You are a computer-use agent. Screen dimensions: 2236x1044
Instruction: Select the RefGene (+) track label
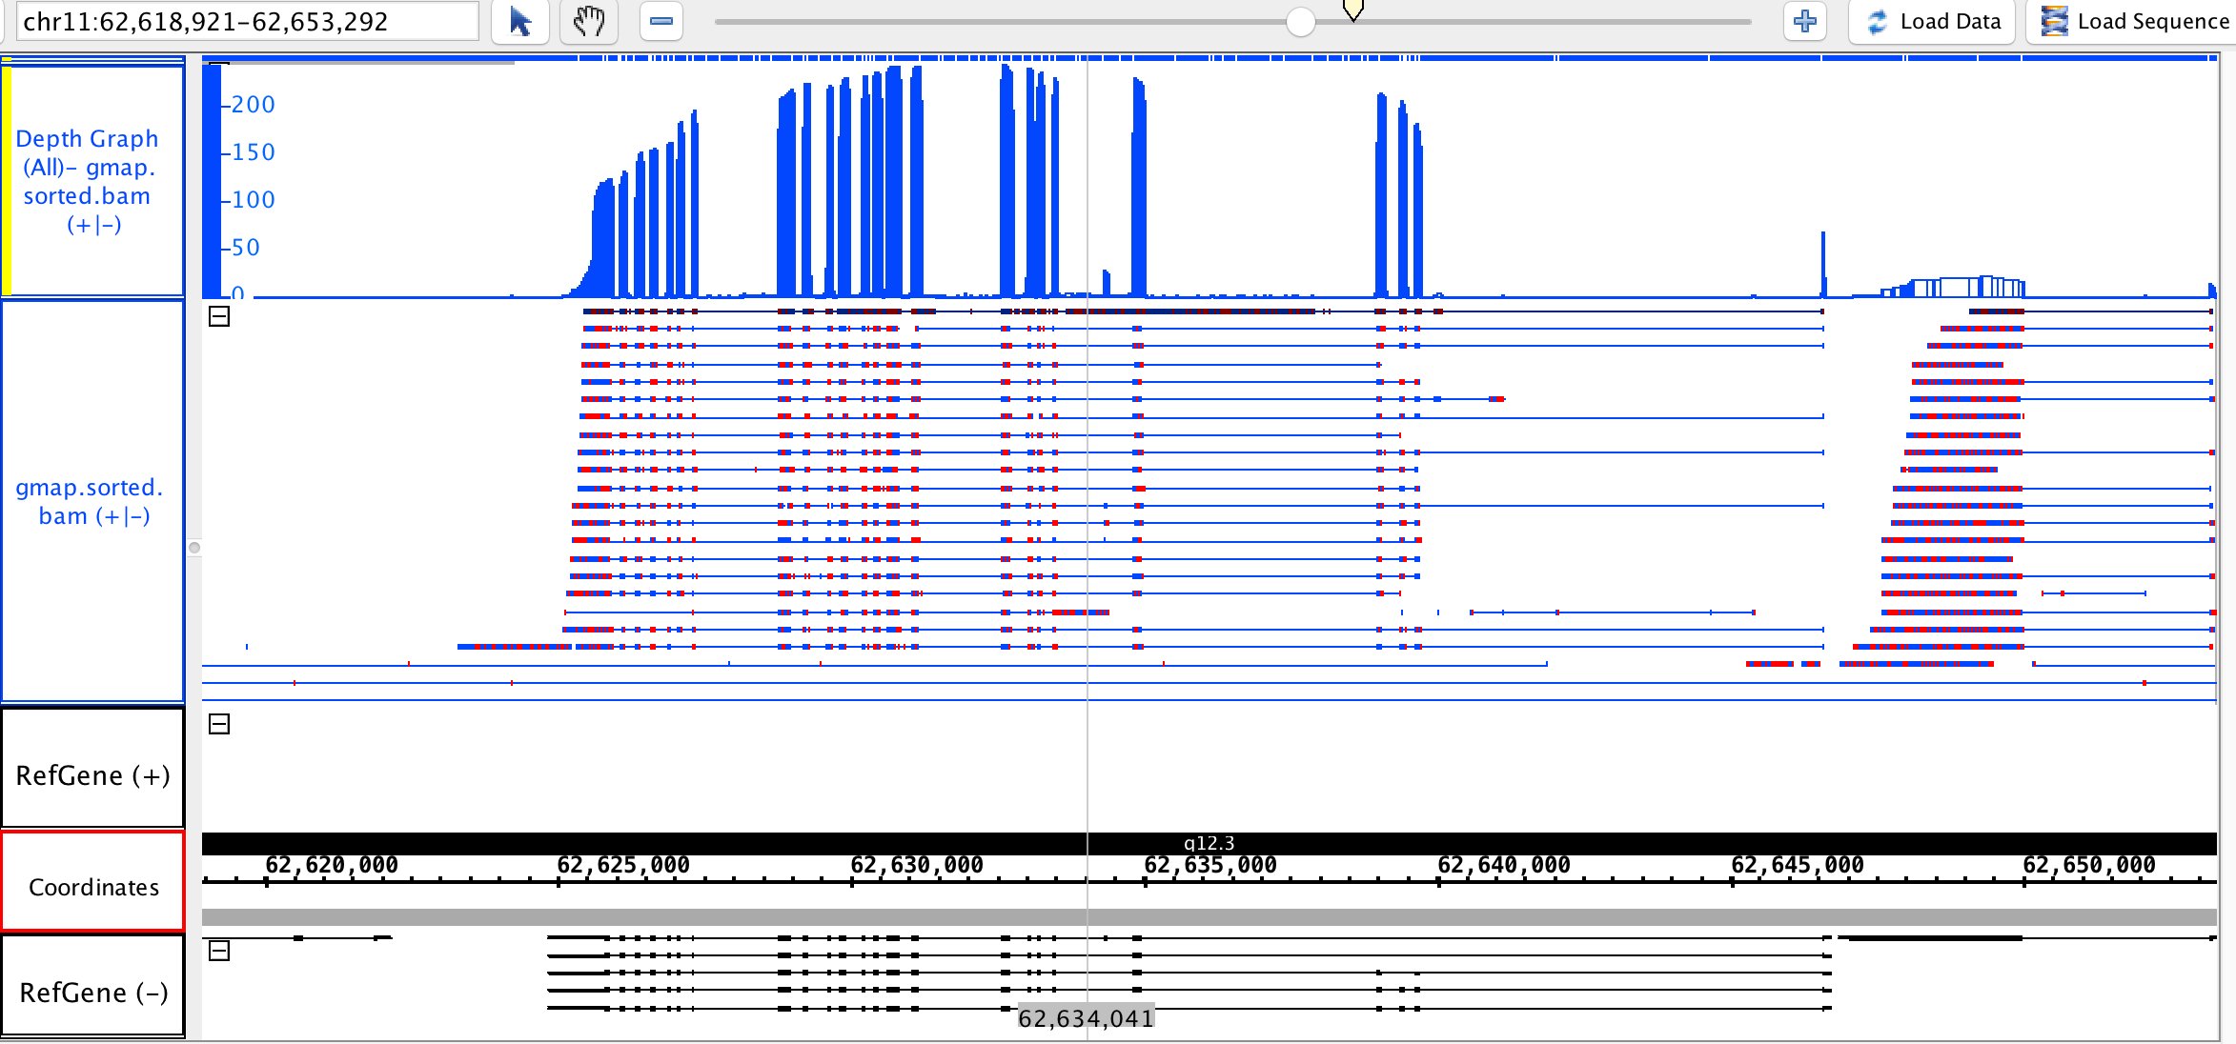click(x=92, y=768)
